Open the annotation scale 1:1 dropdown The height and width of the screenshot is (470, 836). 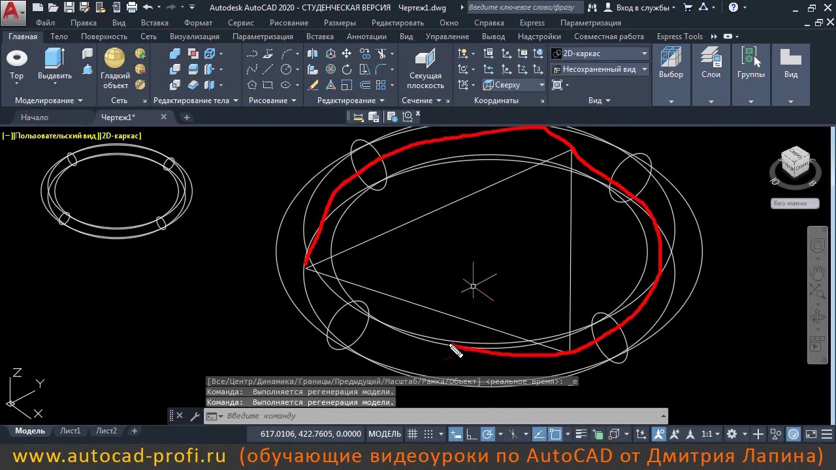711,434
